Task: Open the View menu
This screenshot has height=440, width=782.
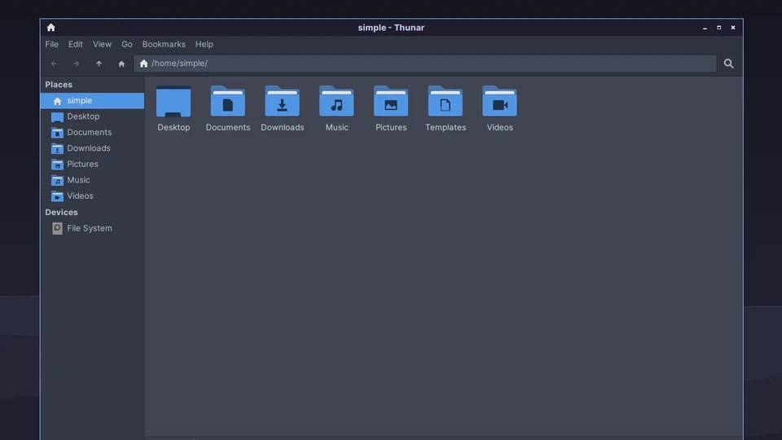Action: (102, 44)
